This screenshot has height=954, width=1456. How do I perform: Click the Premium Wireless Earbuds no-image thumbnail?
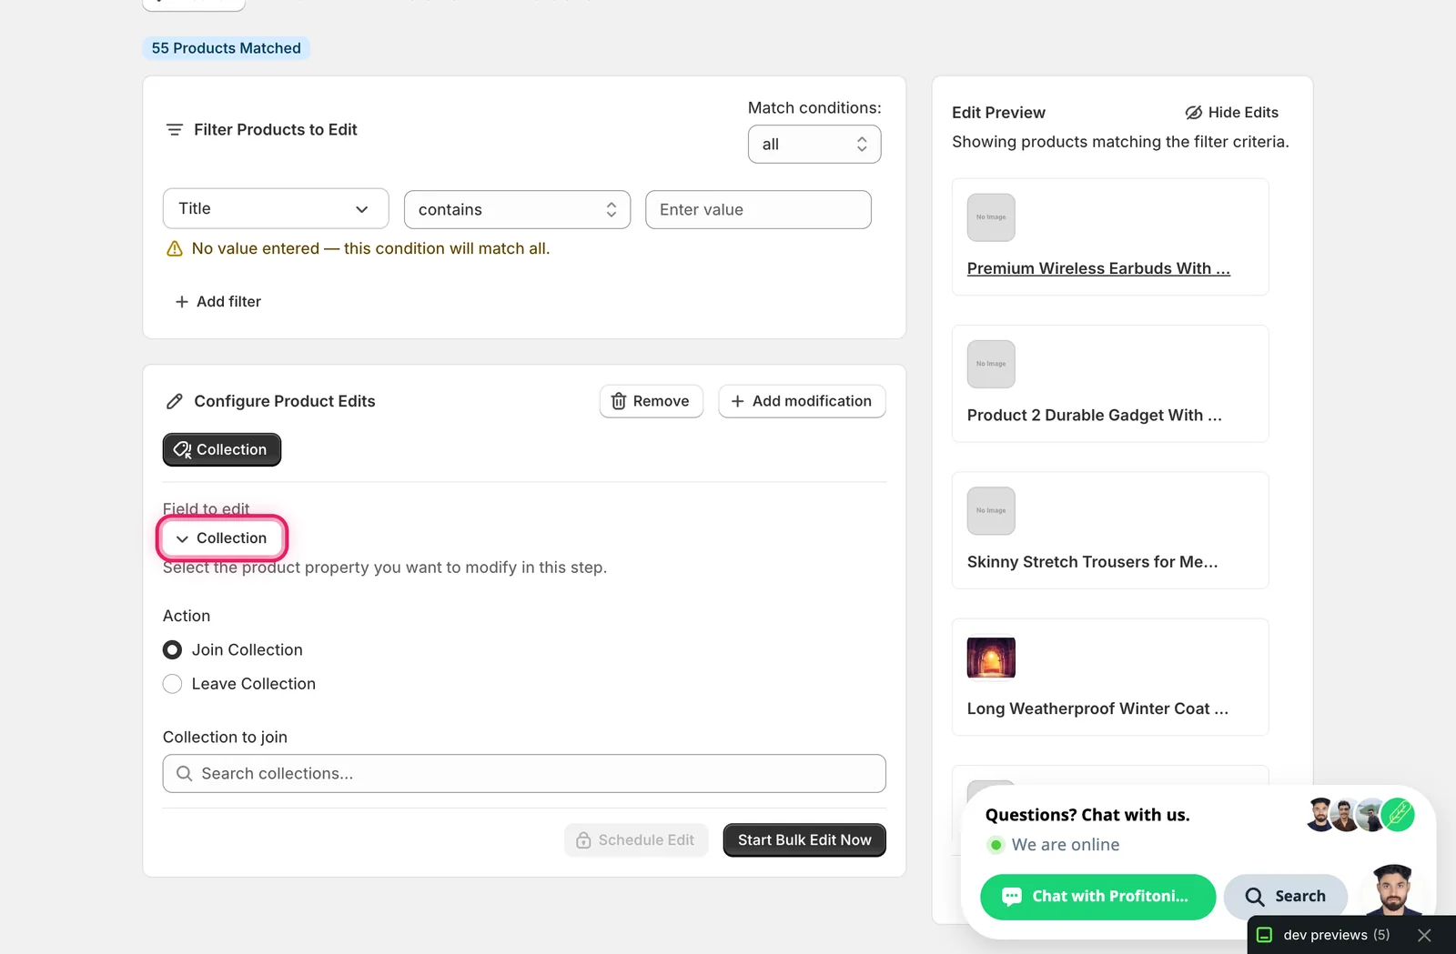click(x=991, y=217)
